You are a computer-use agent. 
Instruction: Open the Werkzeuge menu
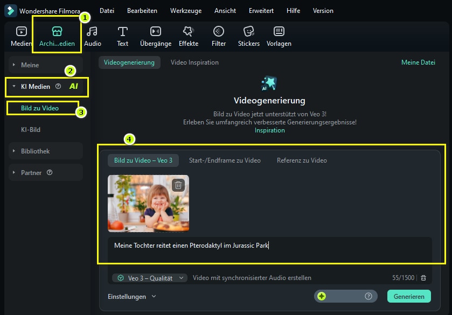coord(186,11)
